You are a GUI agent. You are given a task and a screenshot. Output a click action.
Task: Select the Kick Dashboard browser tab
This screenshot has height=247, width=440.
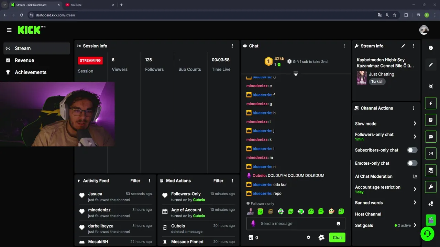pos(35,5)
